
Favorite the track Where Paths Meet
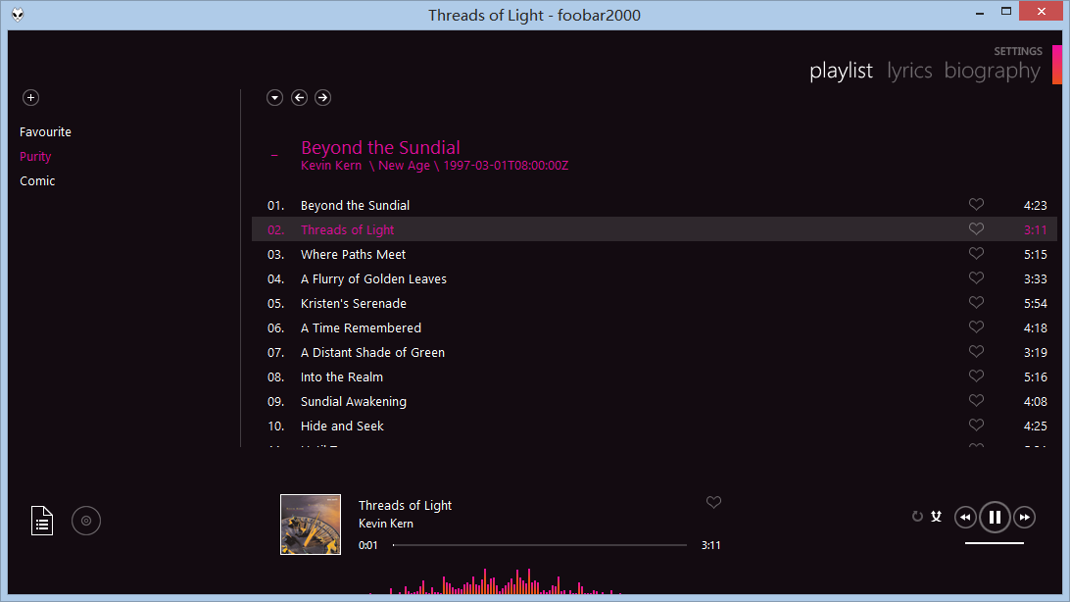click(976, 253)
